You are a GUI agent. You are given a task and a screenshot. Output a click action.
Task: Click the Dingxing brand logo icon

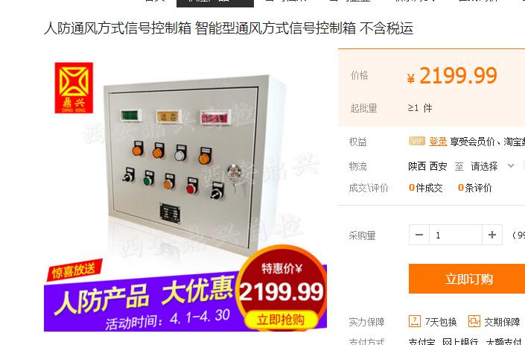click(74, 88)
